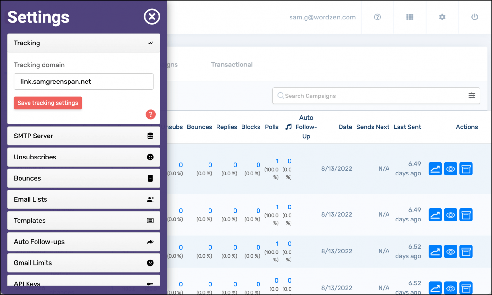Expand the Email Lists settings section
Image resolution: width=492 pixels, height=295 pixels.
pyautogui.click(x=83, y=199)
